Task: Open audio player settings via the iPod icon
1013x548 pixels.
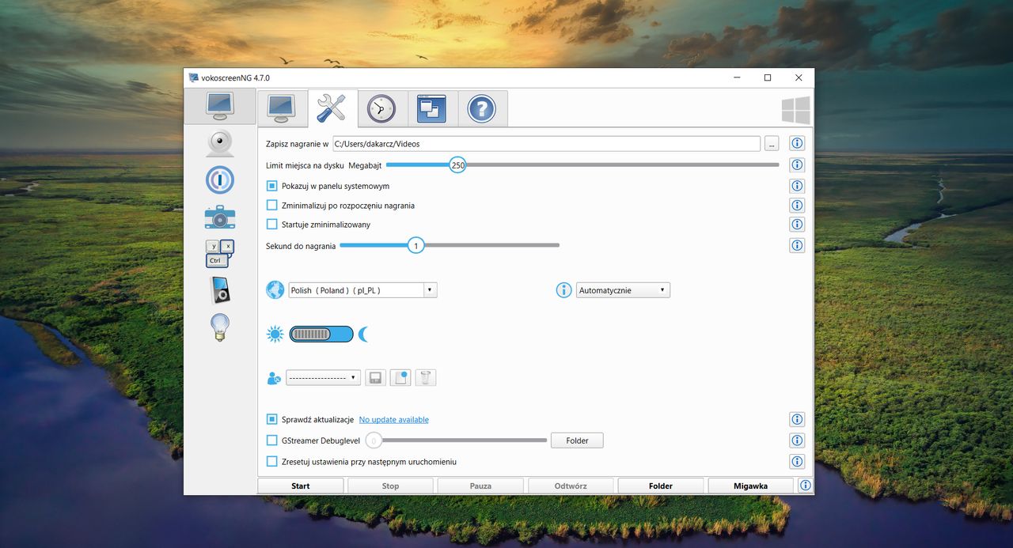Action: coord(219,289)
